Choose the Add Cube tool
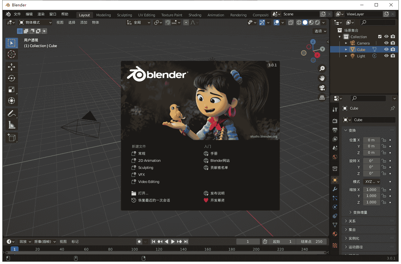The image size is (401, 264). pos(12,138)
